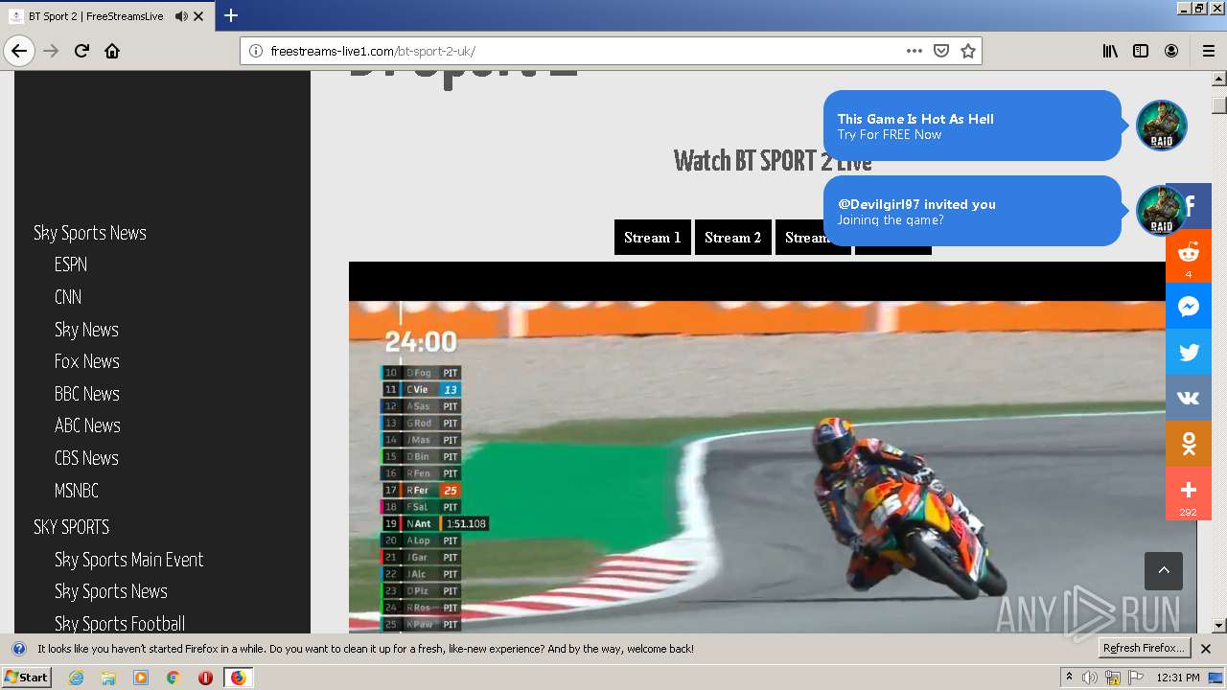Expand more share options plus button
Viewport: 1227px width, 690px height.
pyautogui.click(x=1189, y=494)
